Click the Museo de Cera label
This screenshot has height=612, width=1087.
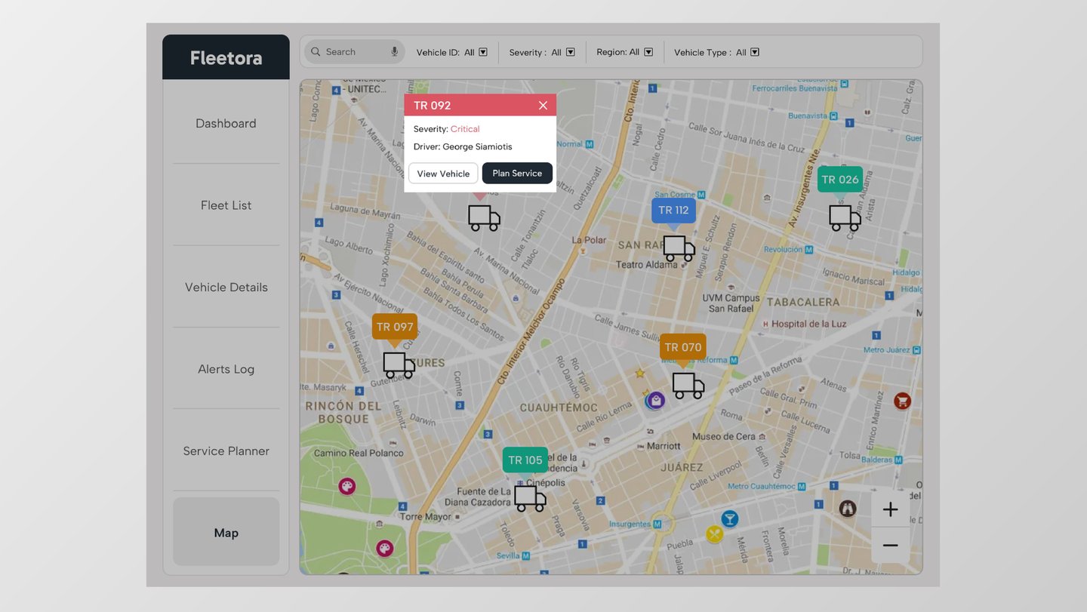click(723, 437)
